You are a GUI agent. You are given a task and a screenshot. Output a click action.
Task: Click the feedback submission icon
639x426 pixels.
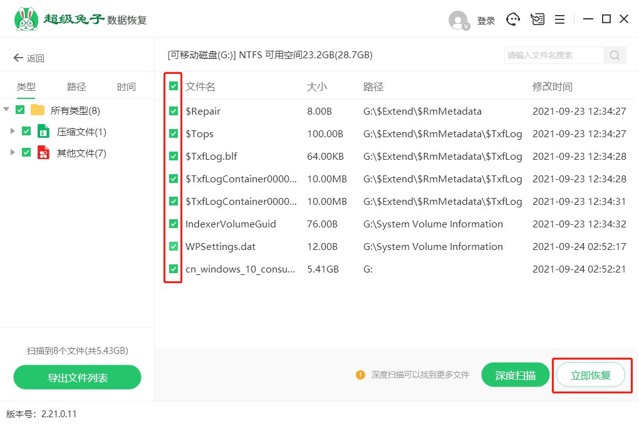538,19
